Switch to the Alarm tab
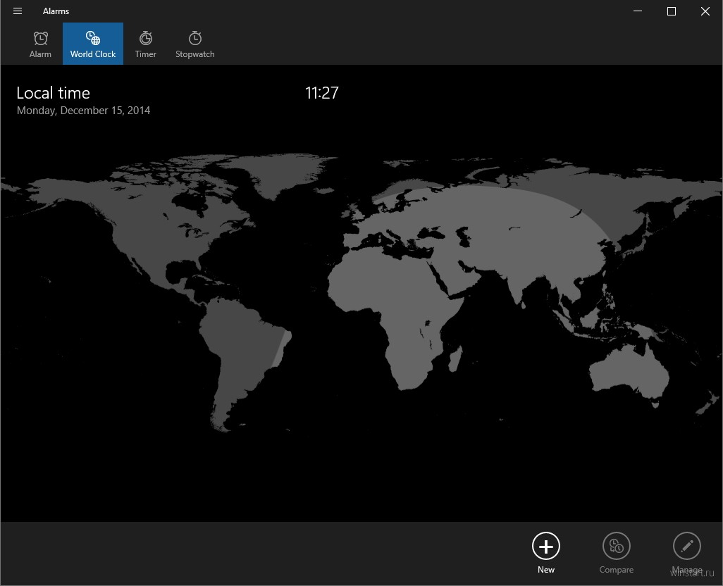 tap(41, 44)
